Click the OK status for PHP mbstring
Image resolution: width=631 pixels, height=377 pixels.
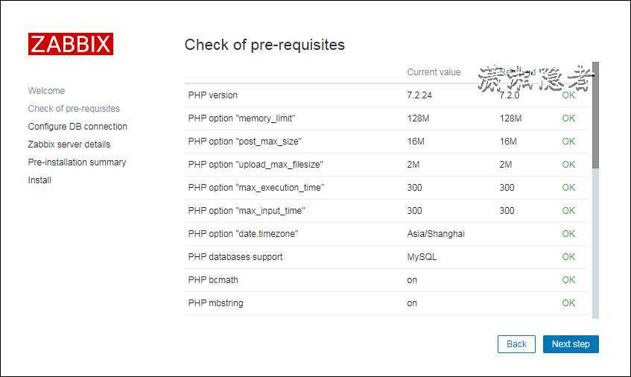coord(568,303)
